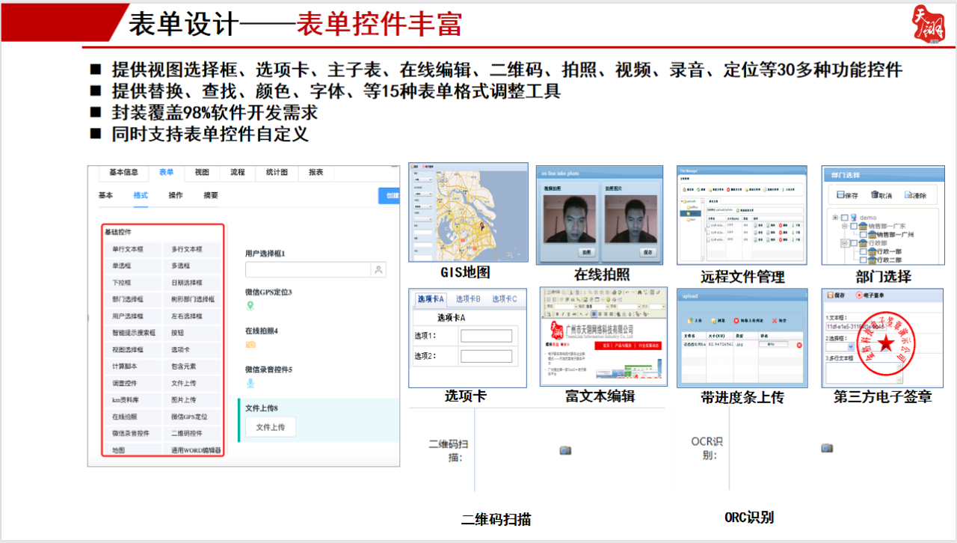This screenshot has height=543, width=957.
Task: Switch to the 流程 tab
Action: (238, 173)
